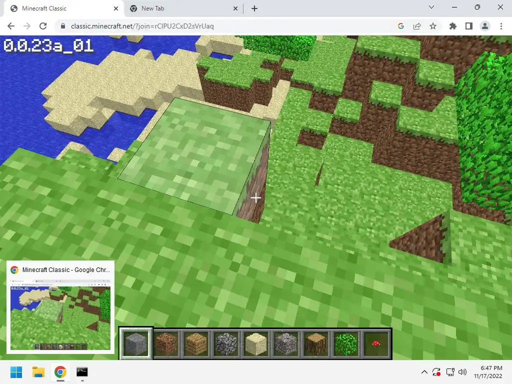512x384 pixels.
Task: Close the Minecraft Classic tab
Action: [116, 8]
